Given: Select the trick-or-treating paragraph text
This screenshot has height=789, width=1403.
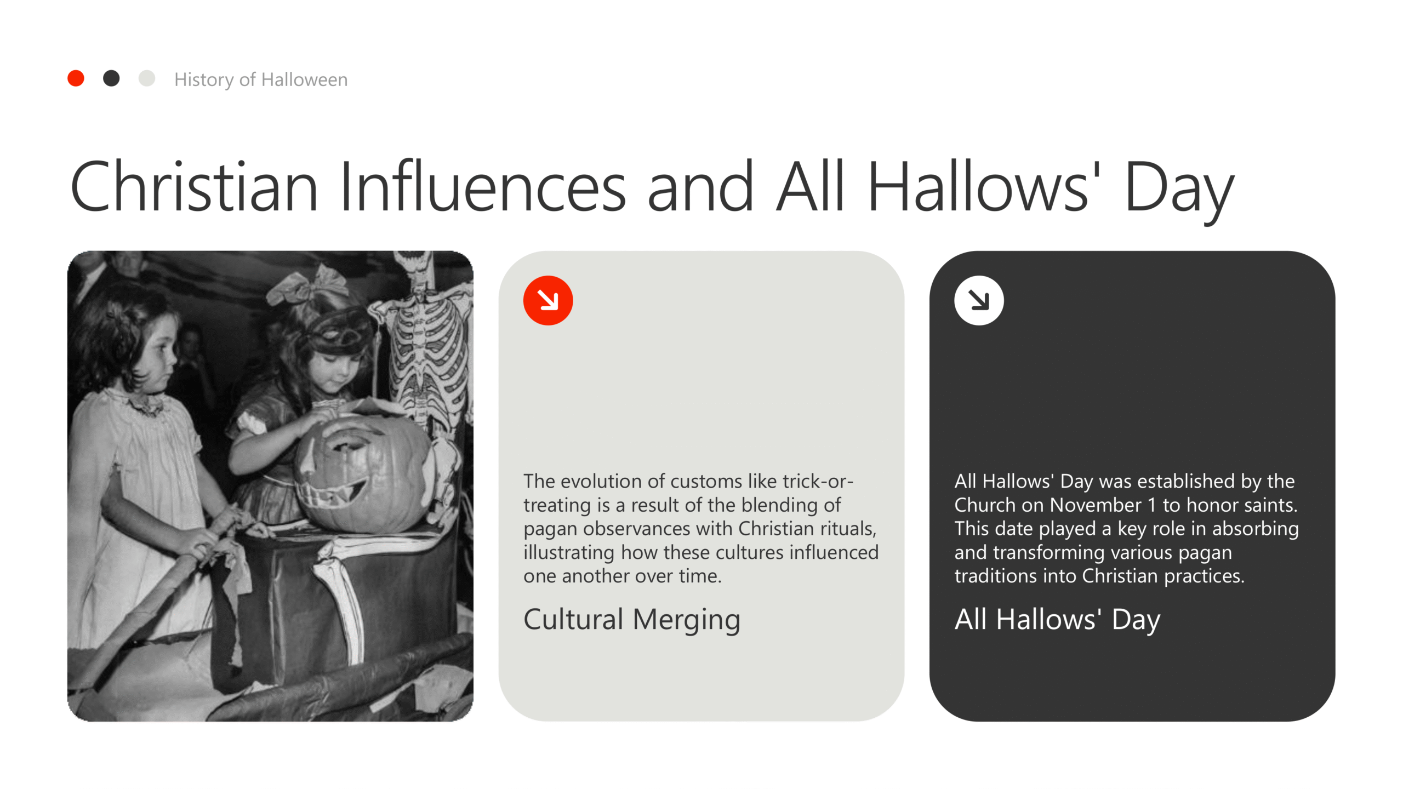Looking at the screenshot, I should point(700,528).
